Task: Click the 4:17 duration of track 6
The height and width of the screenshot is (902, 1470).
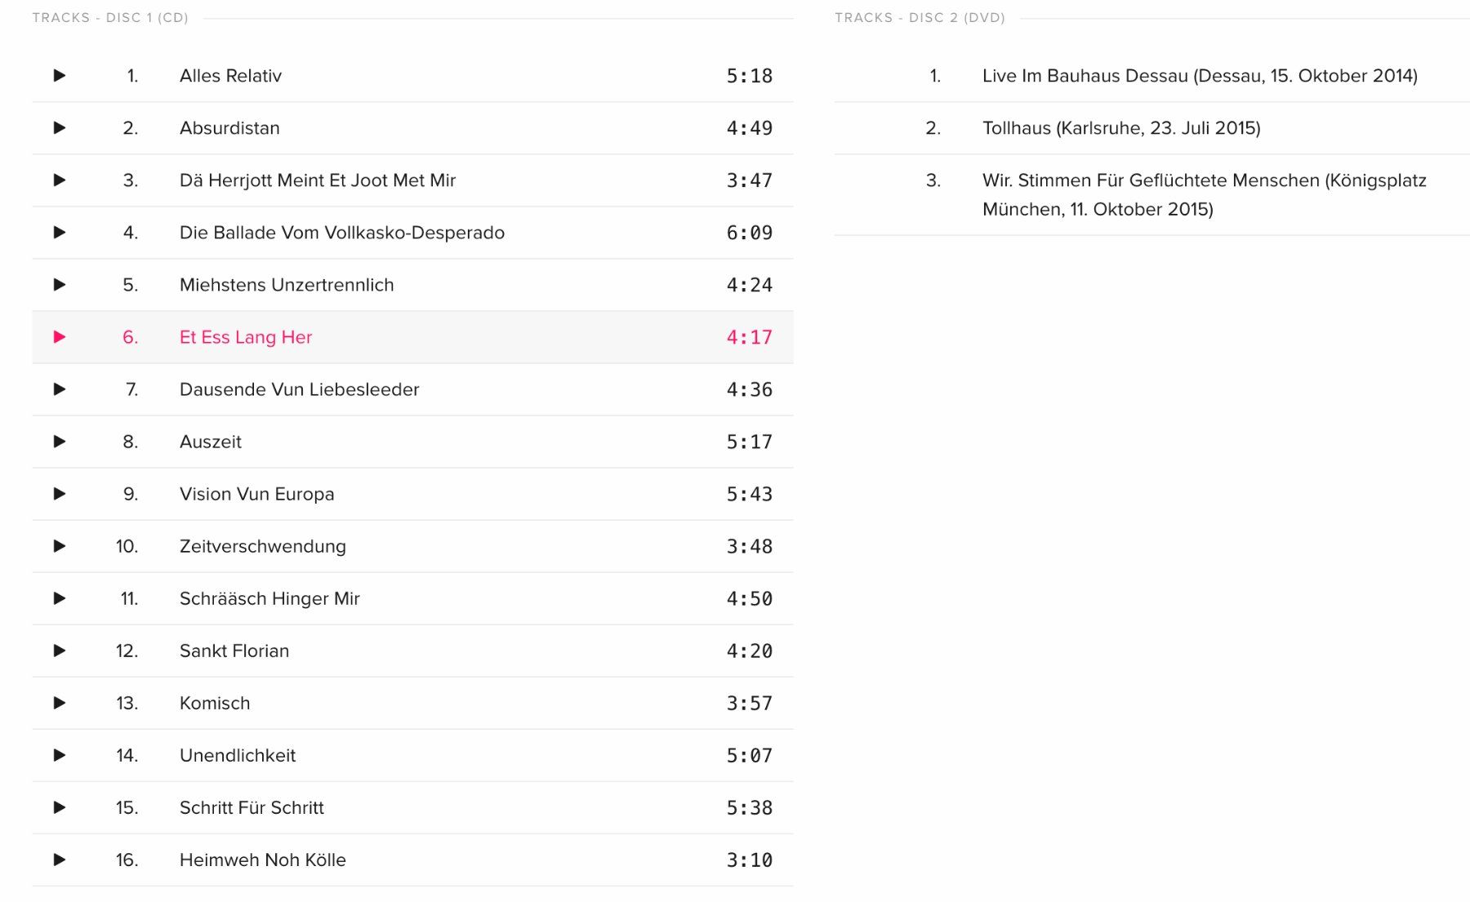Action: [750, 337]
